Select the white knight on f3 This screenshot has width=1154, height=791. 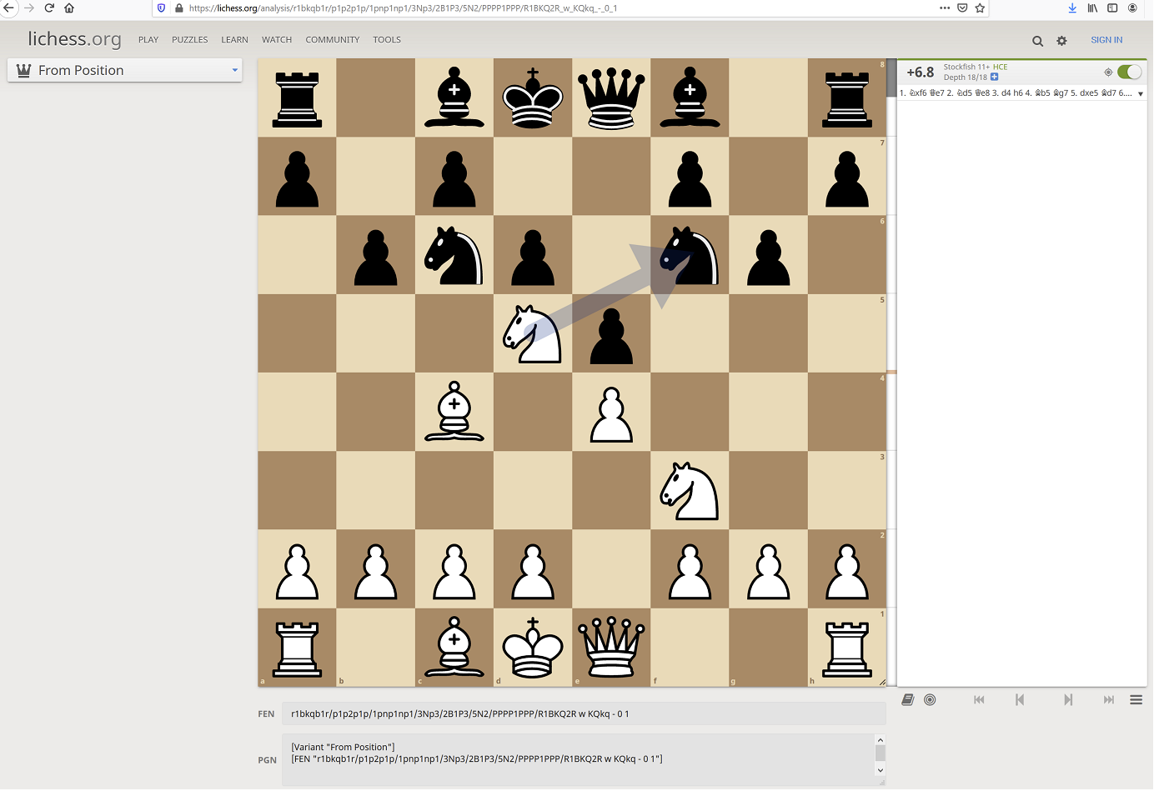[x=690, y=490]
